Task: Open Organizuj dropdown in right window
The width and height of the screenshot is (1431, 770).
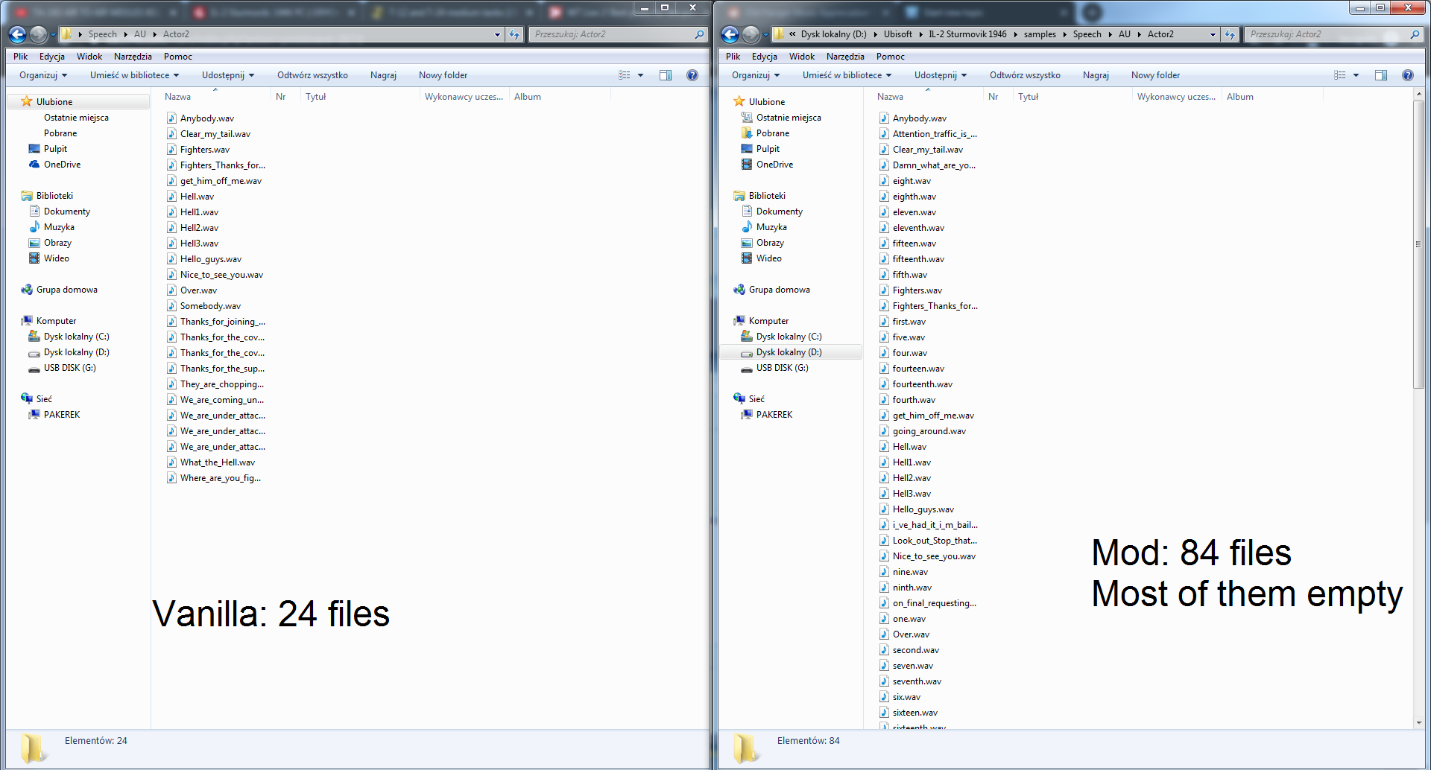Action: point(755,75)
